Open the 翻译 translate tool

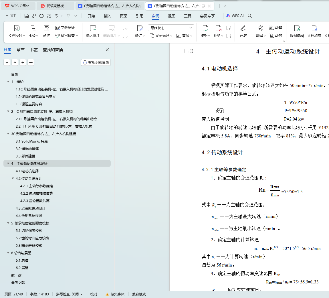261,31
